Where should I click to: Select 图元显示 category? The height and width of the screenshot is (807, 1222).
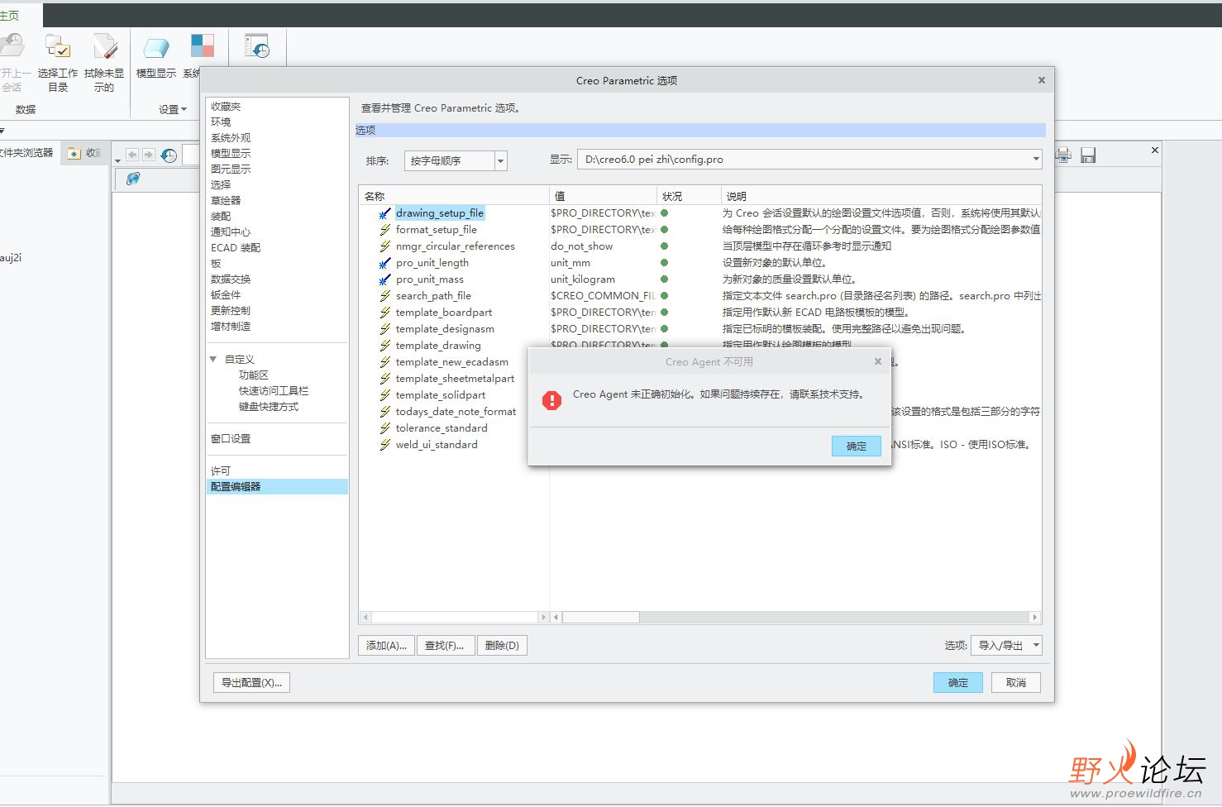point(231,170)
